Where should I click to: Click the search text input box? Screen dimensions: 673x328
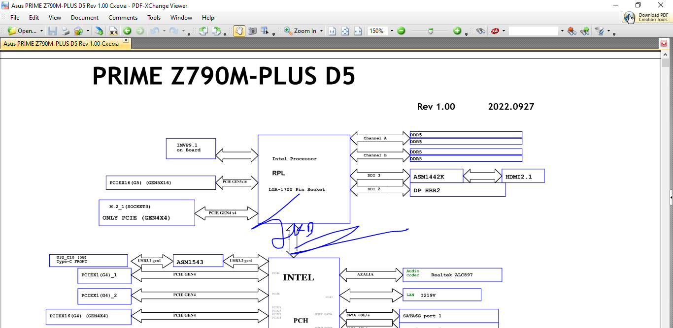tap(534, 31)
